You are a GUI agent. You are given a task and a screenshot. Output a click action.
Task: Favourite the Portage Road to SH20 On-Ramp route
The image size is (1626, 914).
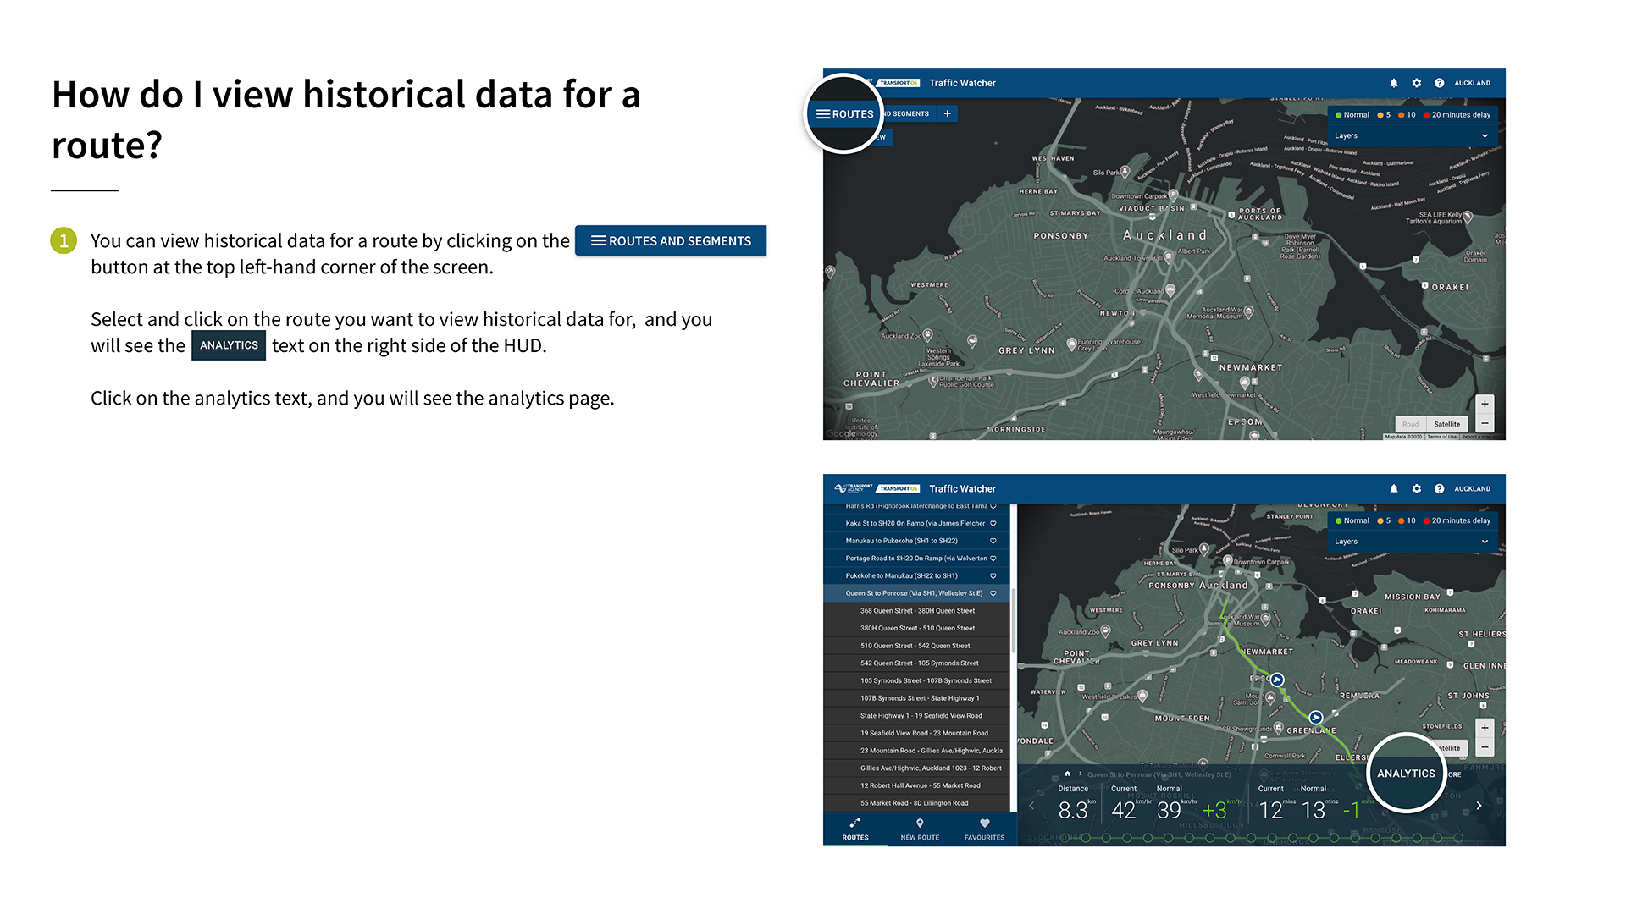tap(993, 559)
